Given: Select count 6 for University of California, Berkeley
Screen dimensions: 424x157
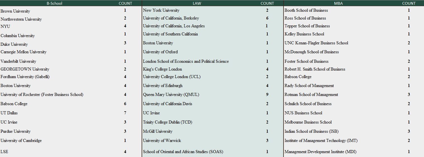Looking at the screenshot, I should click(267, 18).
